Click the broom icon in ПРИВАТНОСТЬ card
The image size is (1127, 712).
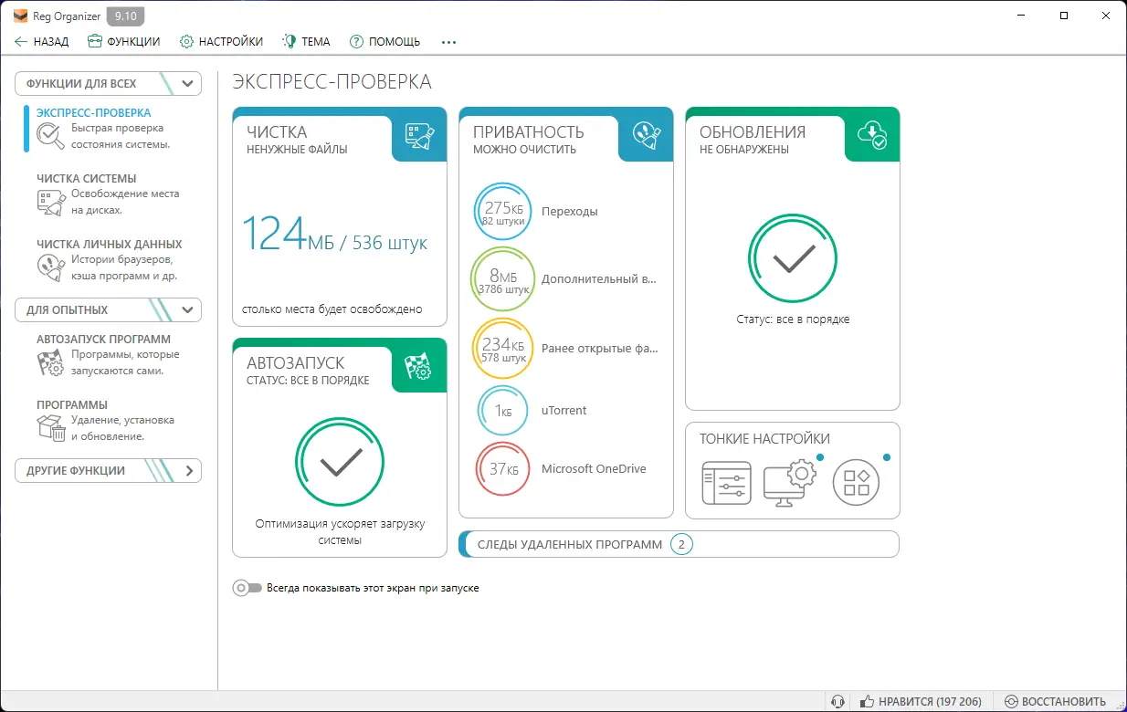point(646,135)
